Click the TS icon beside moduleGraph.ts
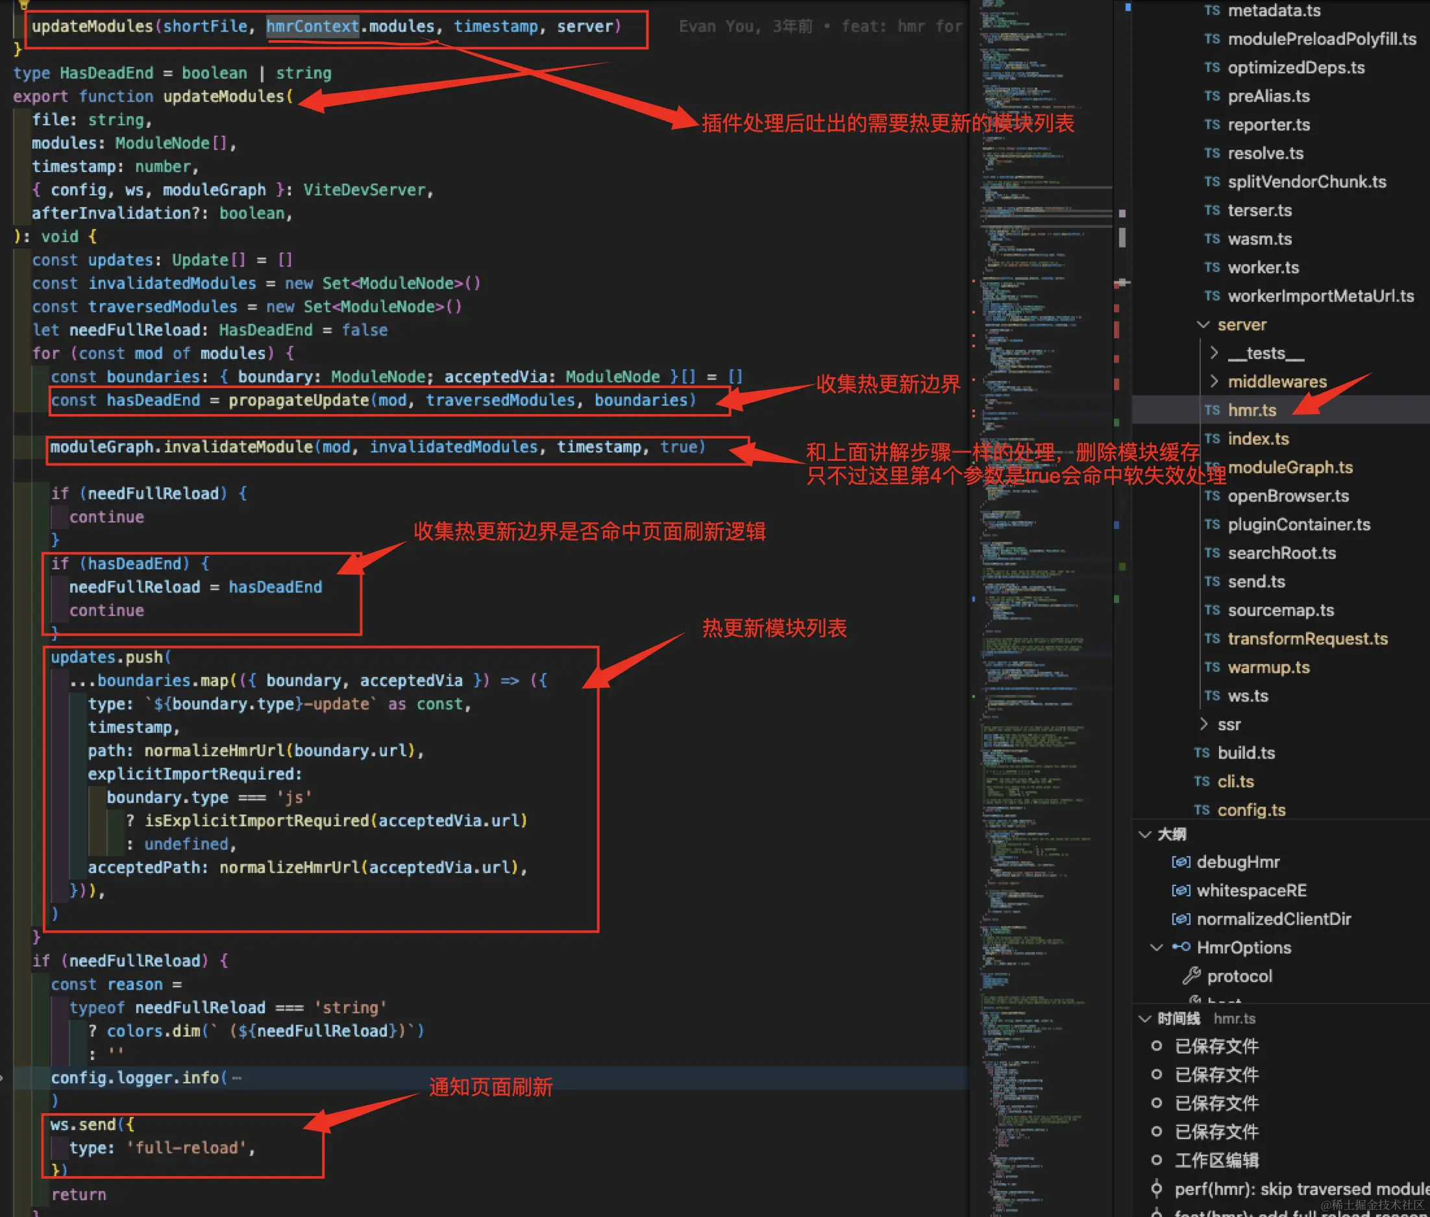Image resolution: width=1430 pixels, height=1217 pixels. pos(1211,468)
